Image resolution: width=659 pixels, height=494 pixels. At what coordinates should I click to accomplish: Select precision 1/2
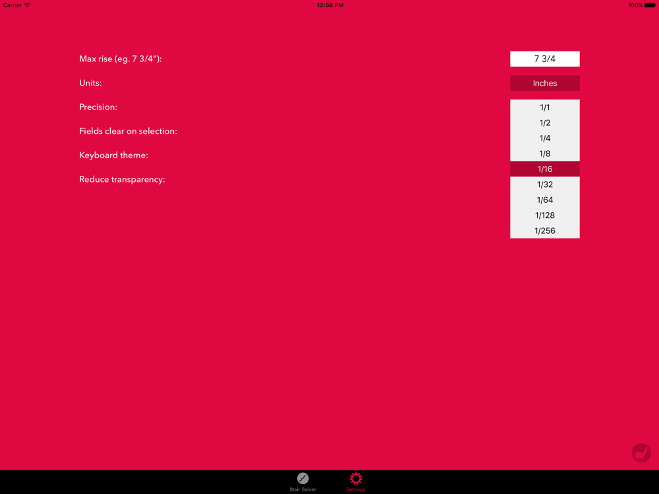click(x=545, y=123)
